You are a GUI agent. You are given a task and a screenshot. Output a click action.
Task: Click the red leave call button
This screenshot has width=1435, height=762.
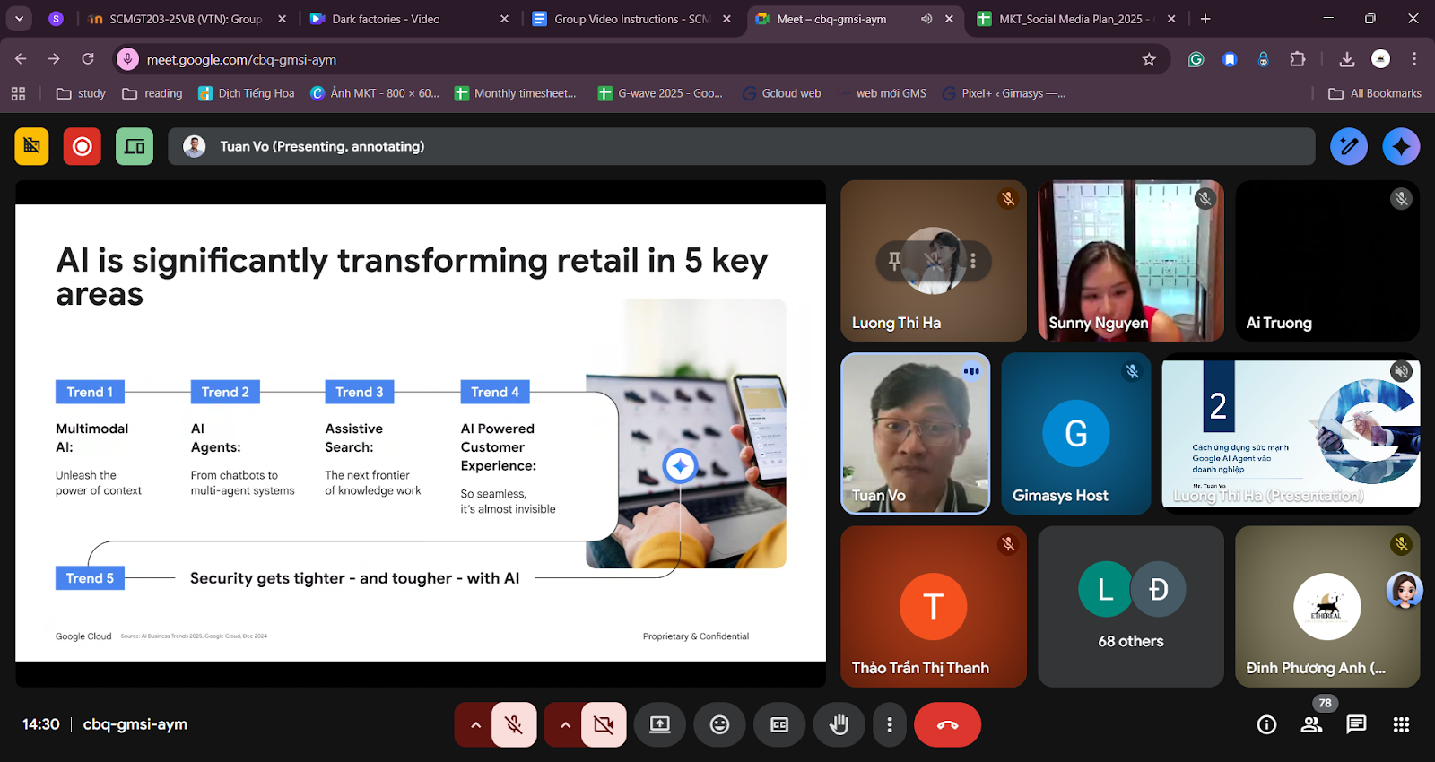(x=947, y=724)
